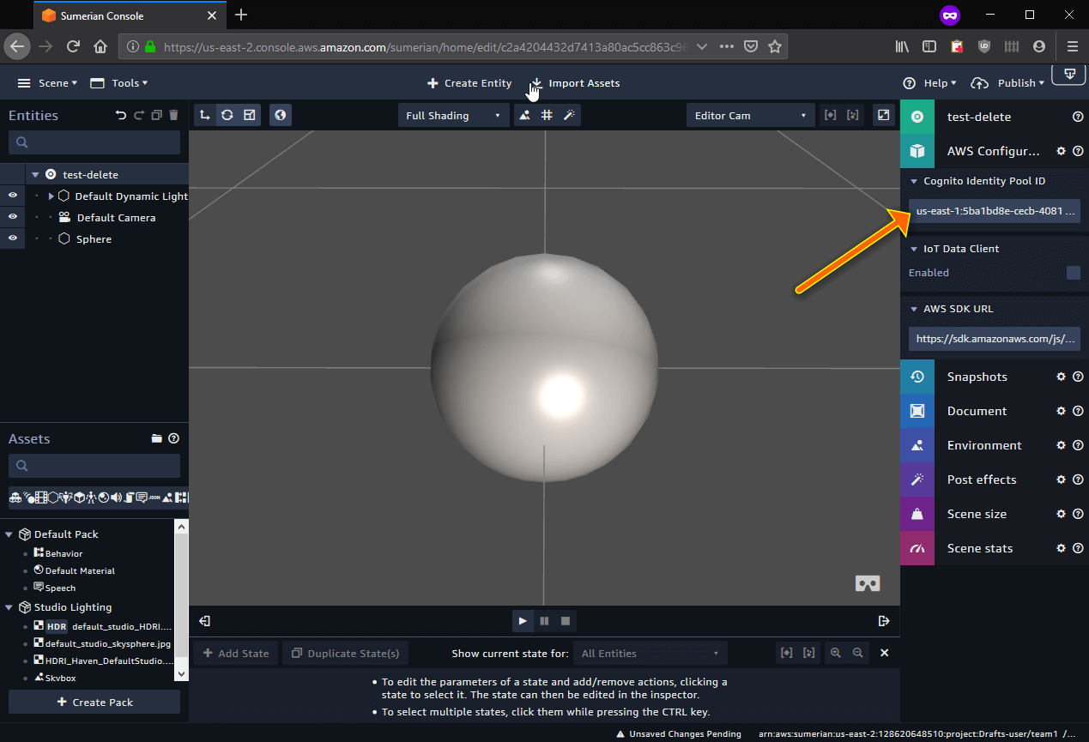Open the Assets folder import icon

[x=156, y=438]
